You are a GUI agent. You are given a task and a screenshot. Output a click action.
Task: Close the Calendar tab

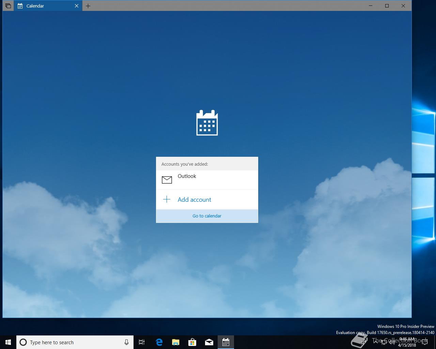(x=77, y=6)
